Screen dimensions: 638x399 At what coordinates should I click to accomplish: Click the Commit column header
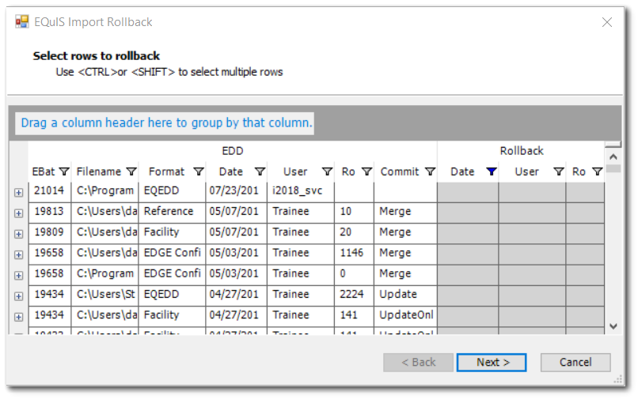coord(400,171)
